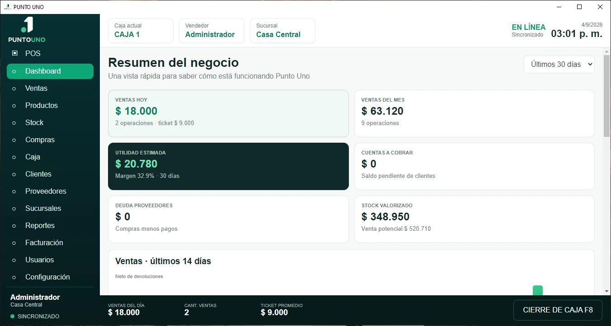Open the Utilidad Estimada dark card
This screenshot has height=326, width=611.
click(x=228, y=167)
